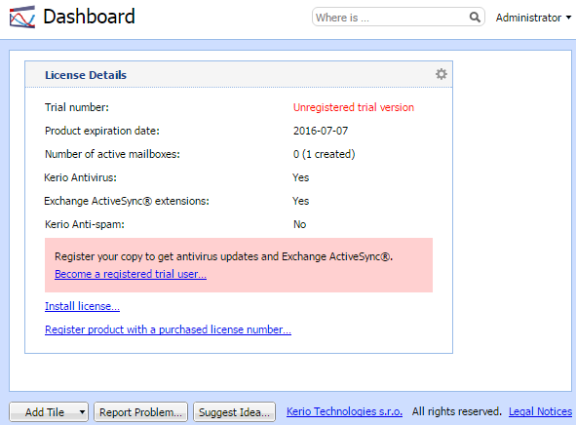Select 'Unregistered trial version' text

click(x=354, y=107)
